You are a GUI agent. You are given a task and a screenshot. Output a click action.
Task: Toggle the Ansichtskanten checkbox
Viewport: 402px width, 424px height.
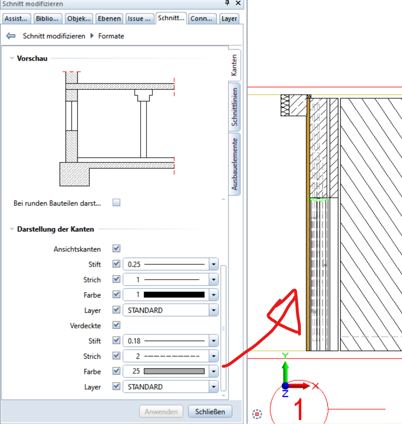[x=116, y=249]
